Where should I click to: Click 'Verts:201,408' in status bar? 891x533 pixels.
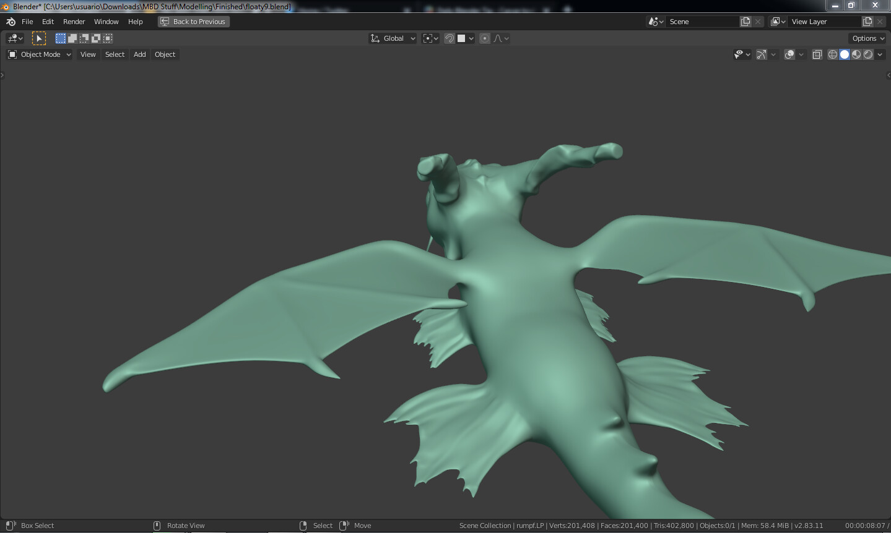click(572, 526)
